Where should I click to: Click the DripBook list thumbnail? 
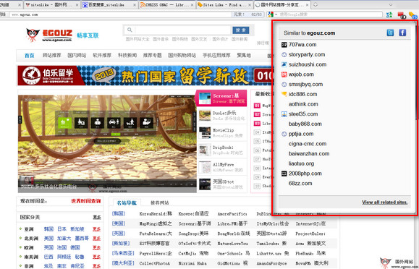(x=205, y=150)
